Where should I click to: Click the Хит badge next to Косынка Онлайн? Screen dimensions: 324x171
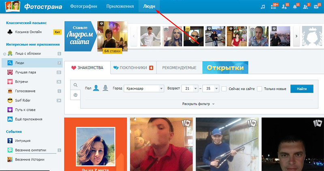pyautogui.click(x=57, y=32)
